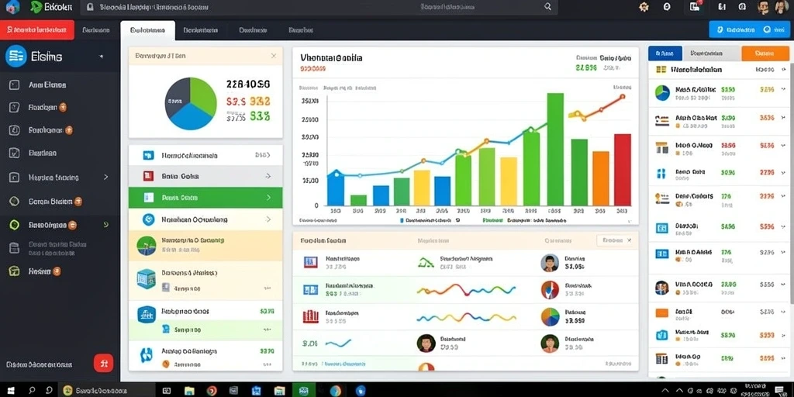Click the green ring icon in the dark sidebar
The height and width of the screenshot is (397, 794).
(x=14, y=225)
